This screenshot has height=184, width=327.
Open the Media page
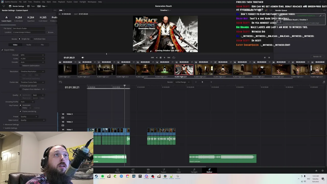tap(118, 170)
